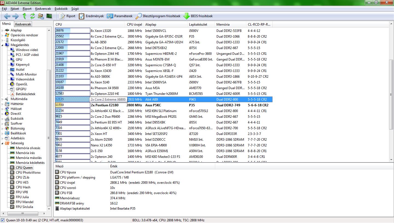The height and width of the screenshot is (223, 394).
Task: Go back with the blue left arrow
Action: pos(7,16)
